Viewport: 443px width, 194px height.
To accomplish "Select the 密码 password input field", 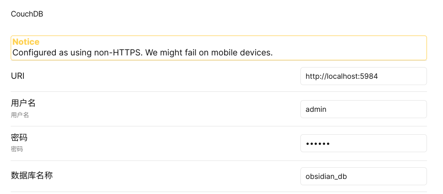I will click(363, 143).
